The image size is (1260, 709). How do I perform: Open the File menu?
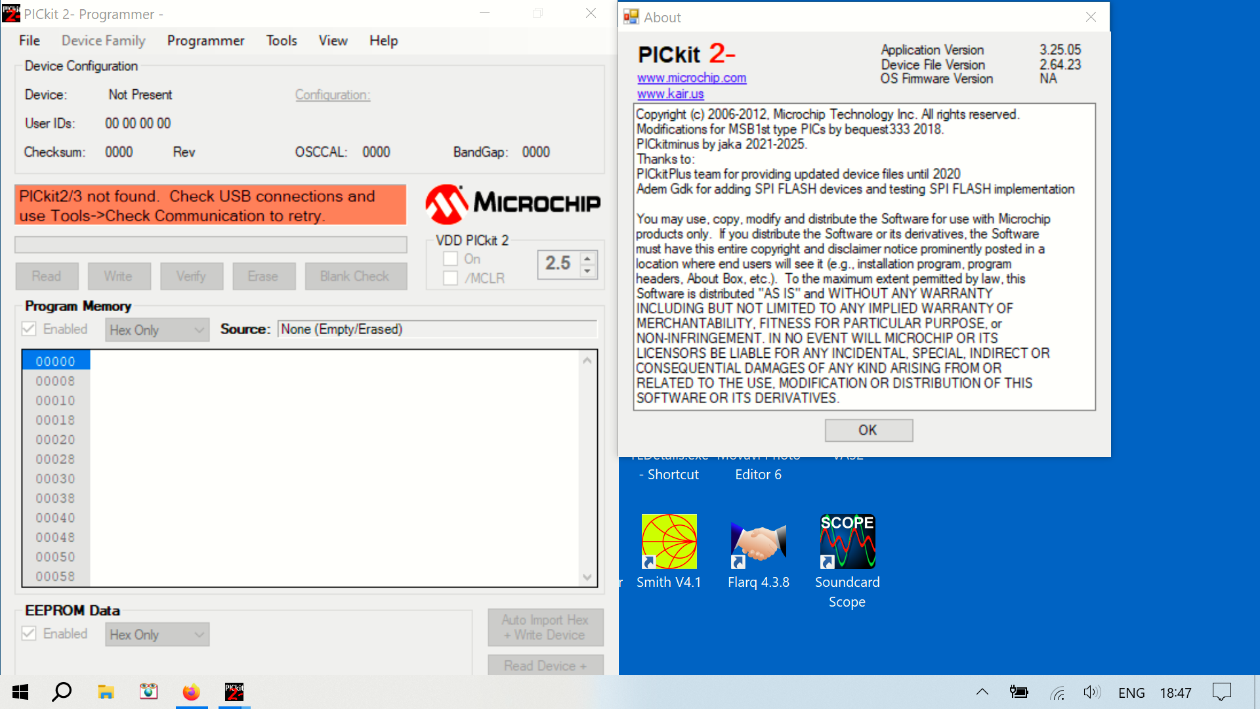[30, 41]
